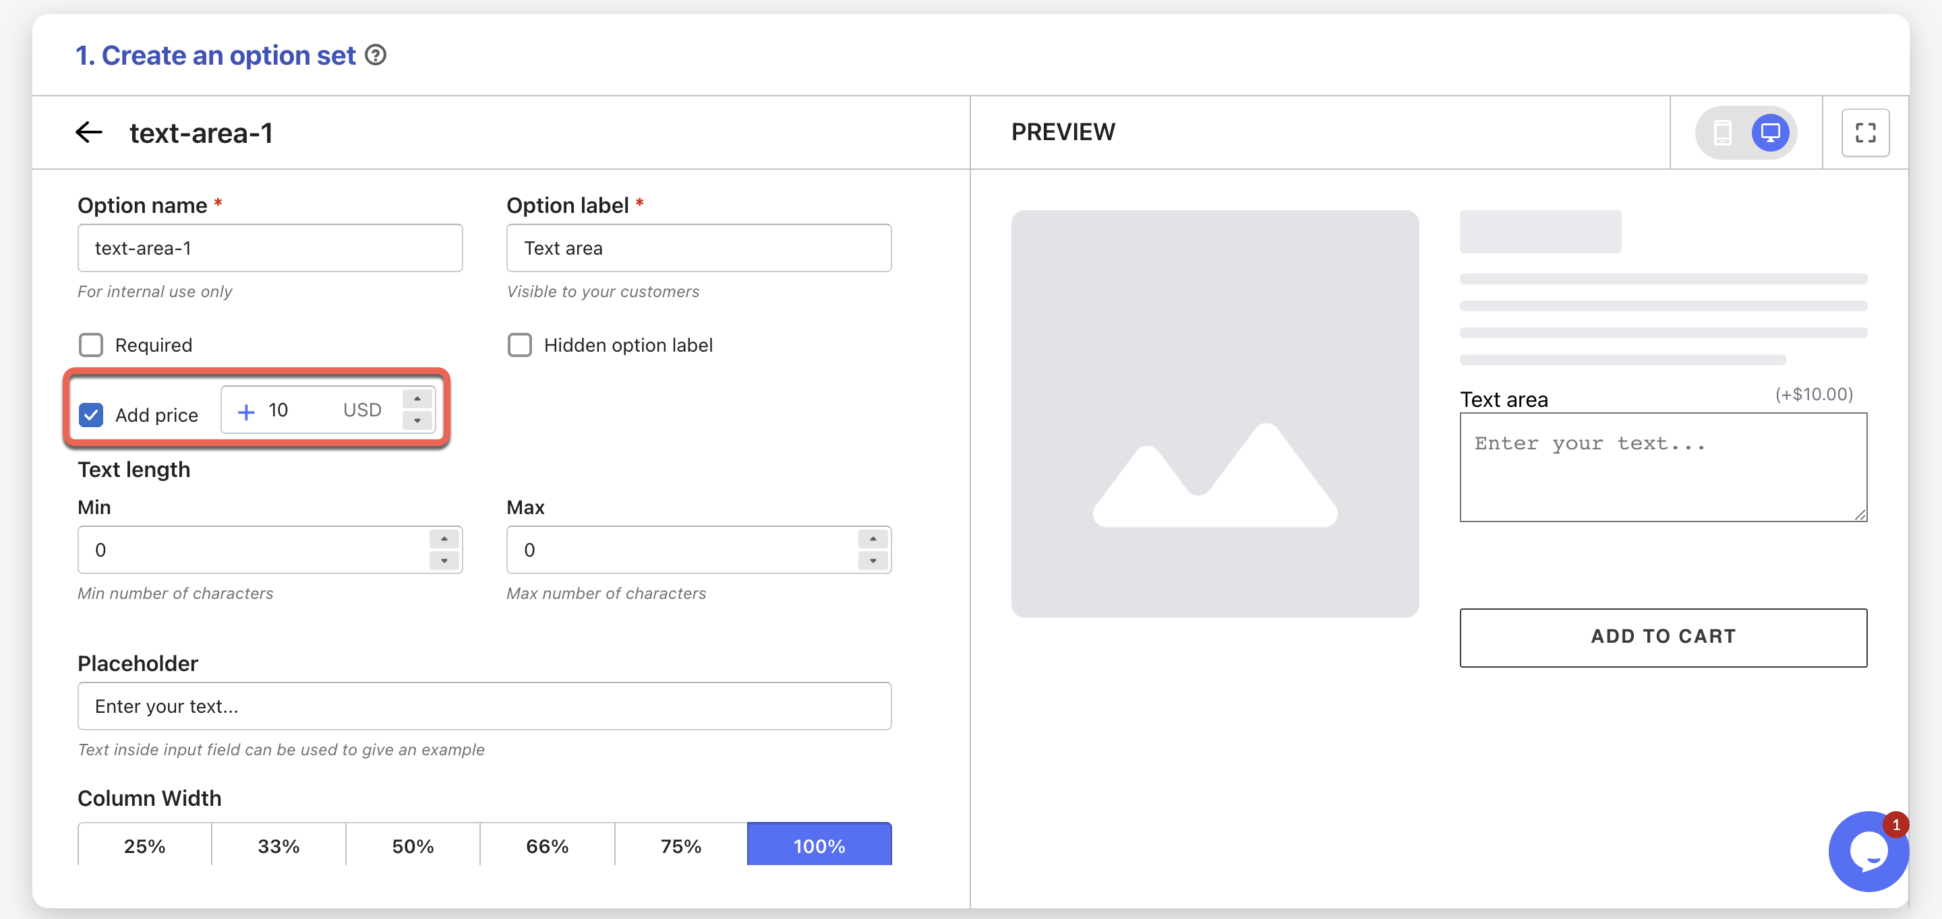Click the back arrow next to text-area-1

point(89,133)
